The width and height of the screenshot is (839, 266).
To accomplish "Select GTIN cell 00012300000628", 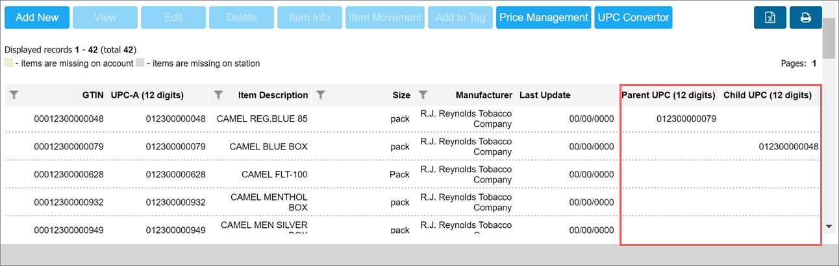I will pos(69,174).
